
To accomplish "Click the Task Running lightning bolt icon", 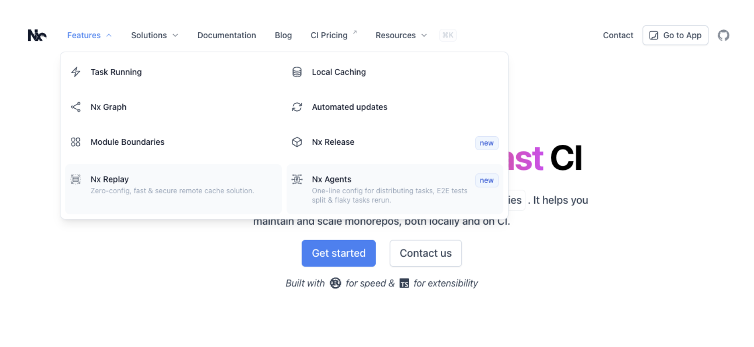I will [x=75, y=72].
